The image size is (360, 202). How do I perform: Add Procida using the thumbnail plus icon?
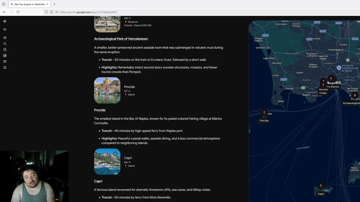[x=115, y=82]
